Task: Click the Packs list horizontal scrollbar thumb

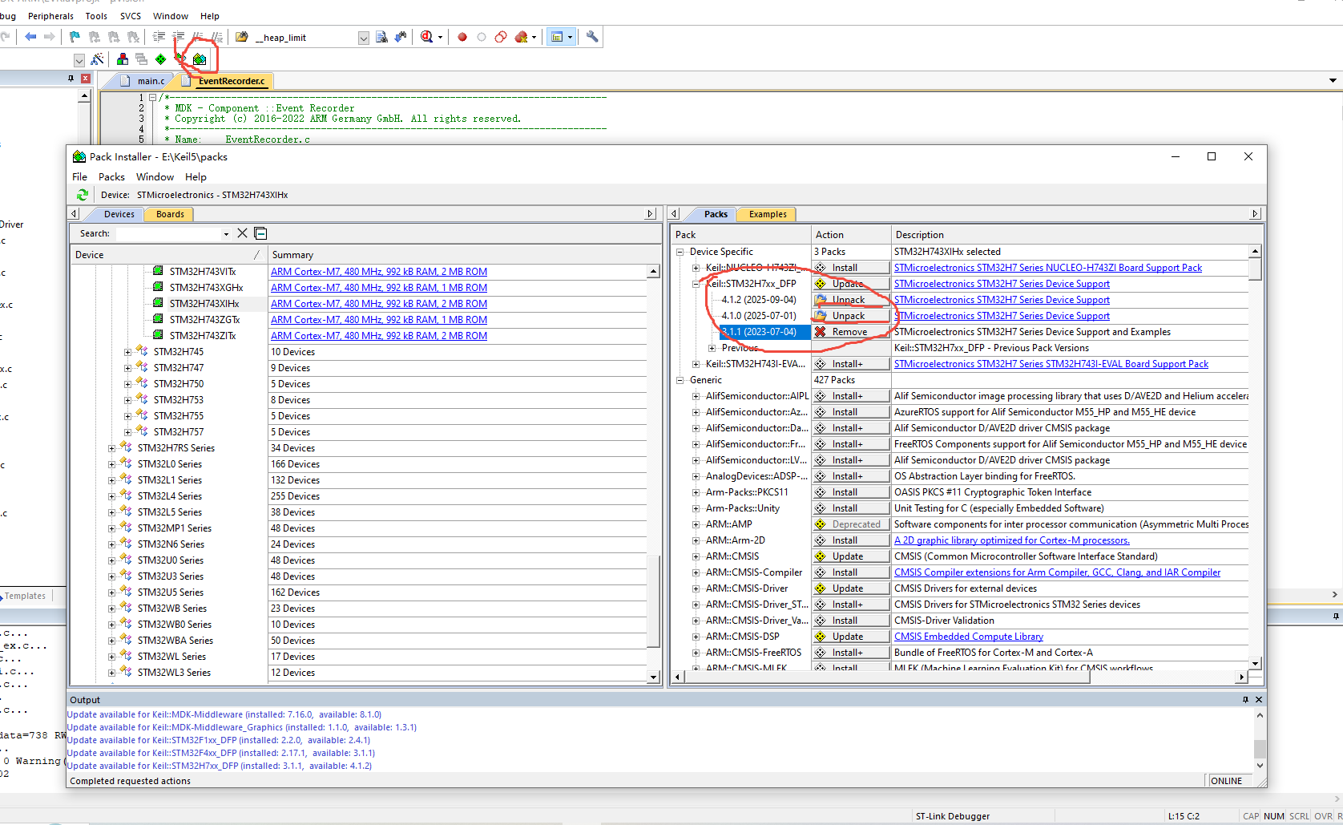Action: (x=887, y=677)
